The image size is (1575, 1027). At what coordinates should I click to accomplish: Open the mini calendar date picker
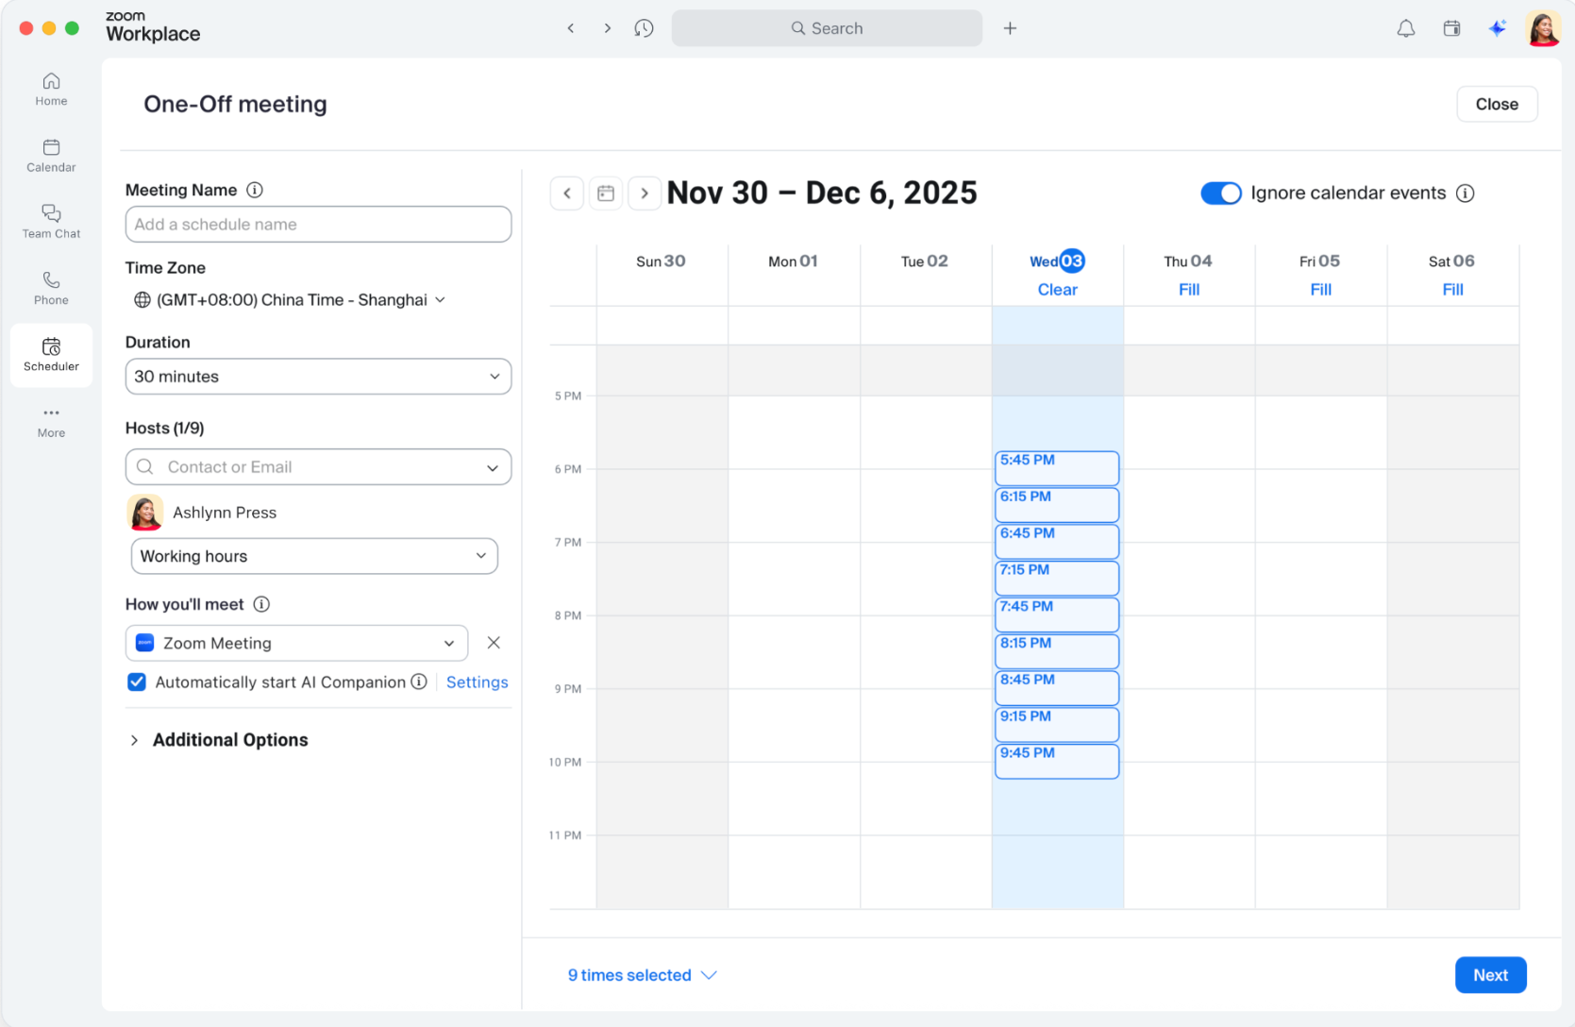(x=606, y=193)
